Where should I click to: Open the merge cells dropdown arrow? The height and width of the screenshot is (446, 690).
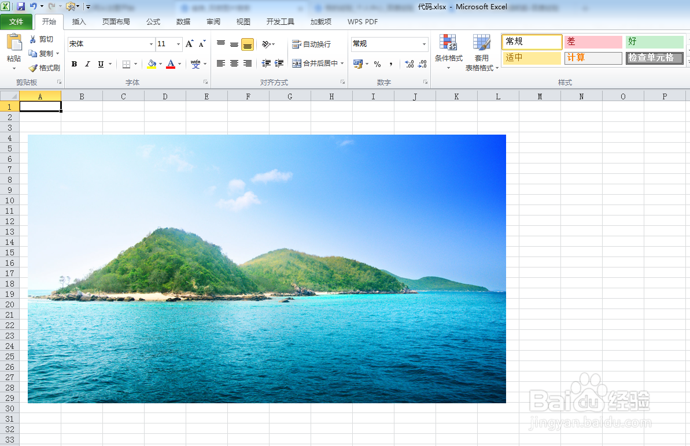[x=342, y=64]
